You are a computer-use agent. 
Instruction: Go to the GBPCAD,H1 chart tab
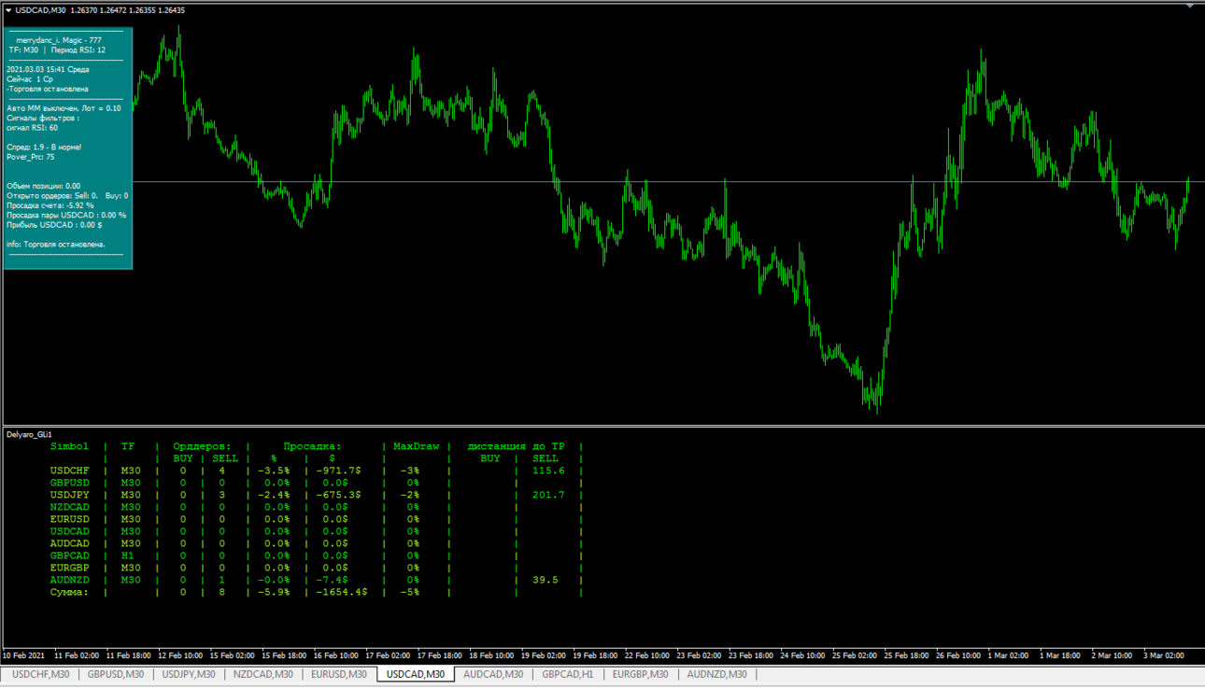pyautogui.click(x=568, y=674)
